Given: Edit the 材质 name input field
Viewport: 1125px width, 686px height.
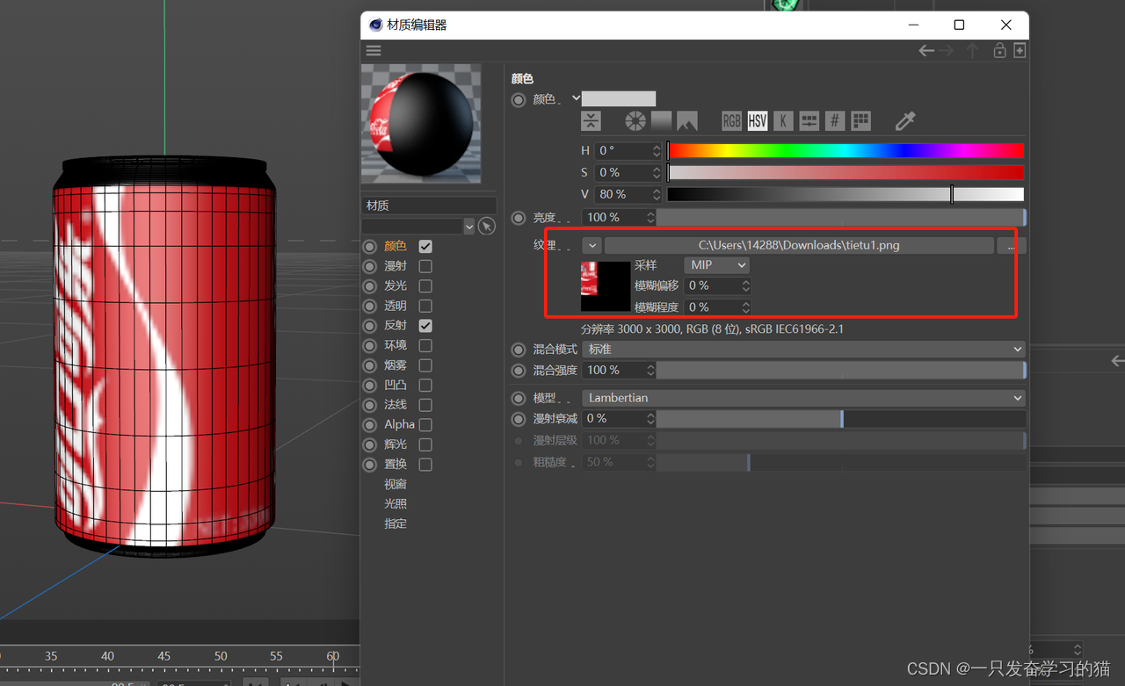Looking at the screenshot, I should [x=429, y=206].
